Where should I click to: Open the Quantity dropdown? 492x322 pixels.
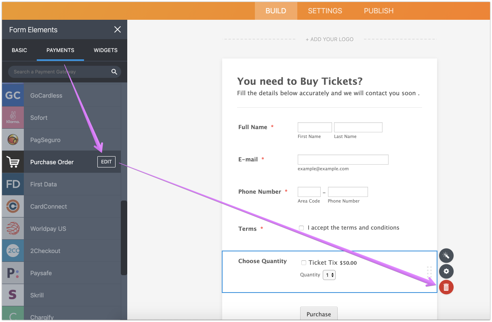tap(329, 275)
